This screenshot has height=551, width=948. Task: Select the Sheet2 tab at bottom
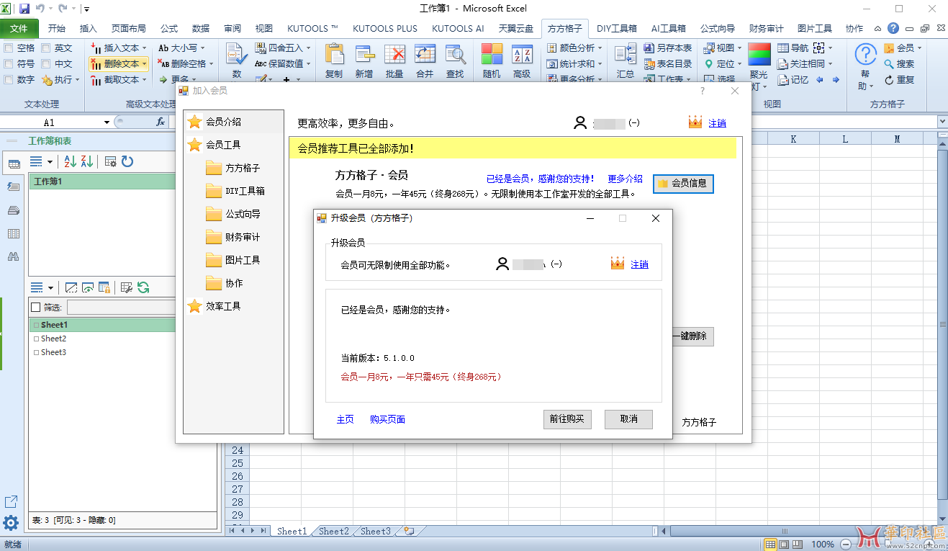coord(333,531)
